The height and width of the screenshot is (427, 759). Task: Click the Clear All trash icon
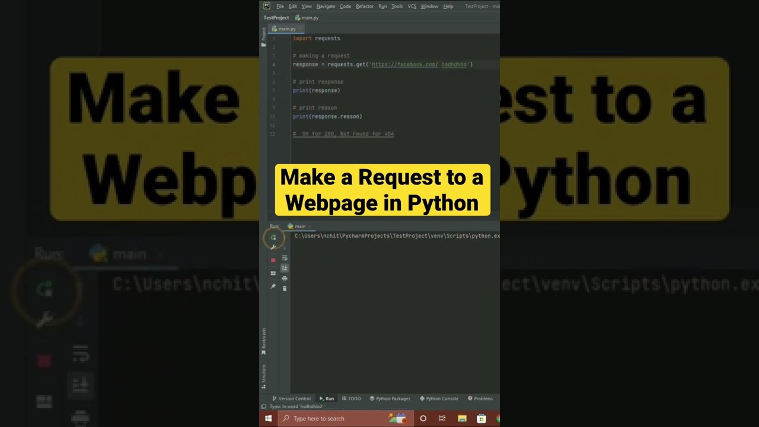click(x=285, y=288)
